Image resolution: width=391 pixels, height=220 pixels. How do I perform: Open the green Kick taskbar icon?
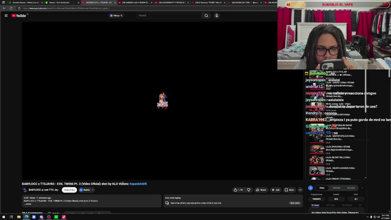pyautogui.click(x=56, y=217)
